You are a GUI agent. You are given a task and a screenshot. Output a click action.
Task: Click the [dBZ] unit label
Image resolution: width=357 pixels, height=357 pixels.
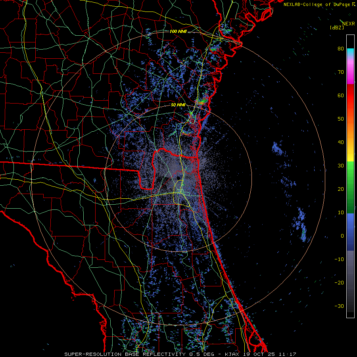(x=337, y=27)
